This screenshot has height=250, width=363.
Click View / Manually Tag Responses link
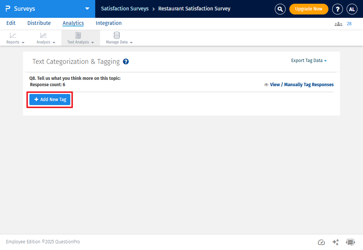[302, 85]
